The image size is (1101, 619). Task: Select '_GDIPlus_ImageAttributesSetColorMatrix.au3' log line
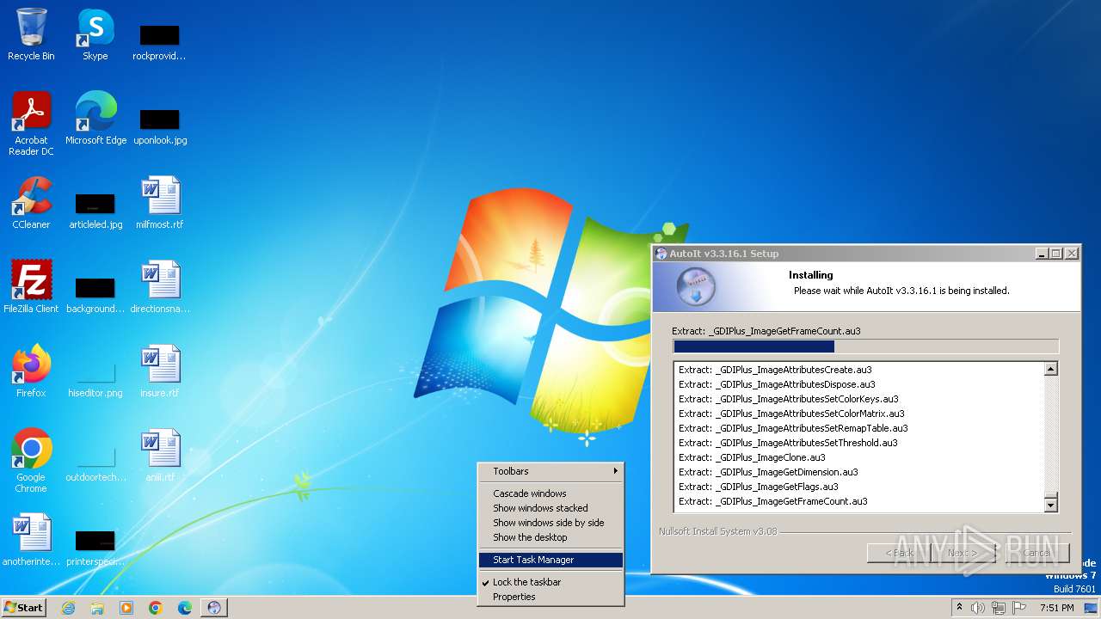coord(790,414)
